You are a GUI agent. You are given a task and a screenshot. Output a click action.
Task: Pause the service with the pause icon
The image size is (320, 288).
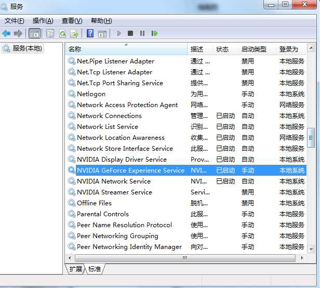142,33
